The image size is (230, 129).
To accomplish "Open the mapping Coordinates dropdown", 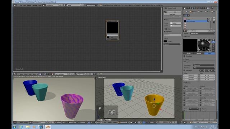I will pos(204,65).
